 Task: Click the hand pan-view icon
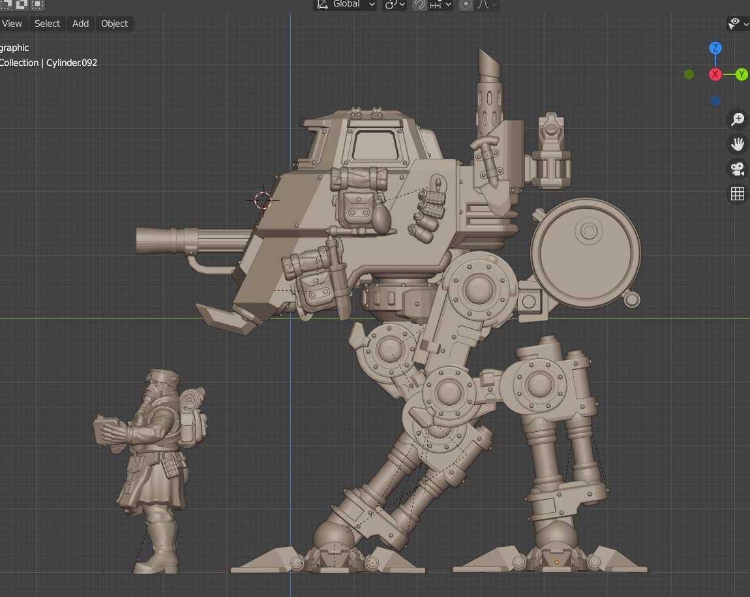[x=738, y=144]
